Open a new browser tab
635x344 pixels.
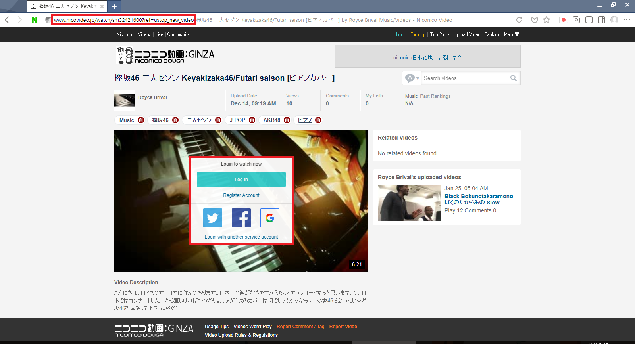[114, 6]
